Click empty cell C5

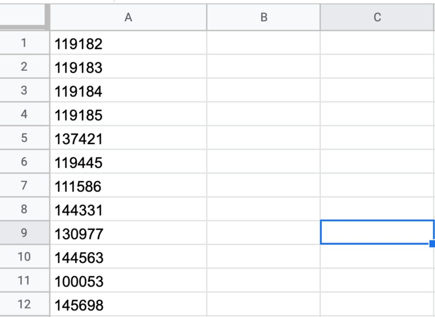377,139
